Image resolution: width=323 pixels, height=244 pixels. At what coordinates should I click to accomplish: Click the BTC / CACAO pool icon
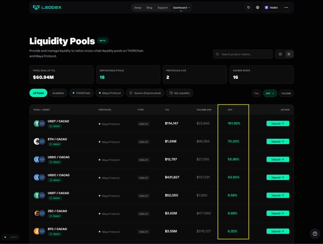pos(39,231)
